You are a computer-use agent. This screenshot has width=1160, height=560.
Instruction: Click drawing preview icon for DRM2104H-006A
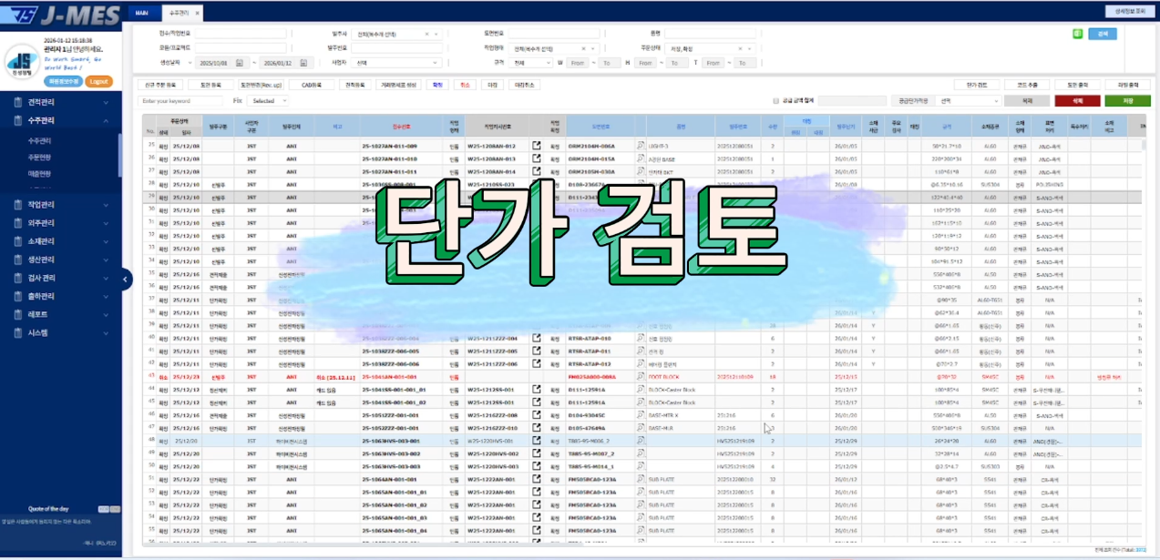[x=641, y=146]
